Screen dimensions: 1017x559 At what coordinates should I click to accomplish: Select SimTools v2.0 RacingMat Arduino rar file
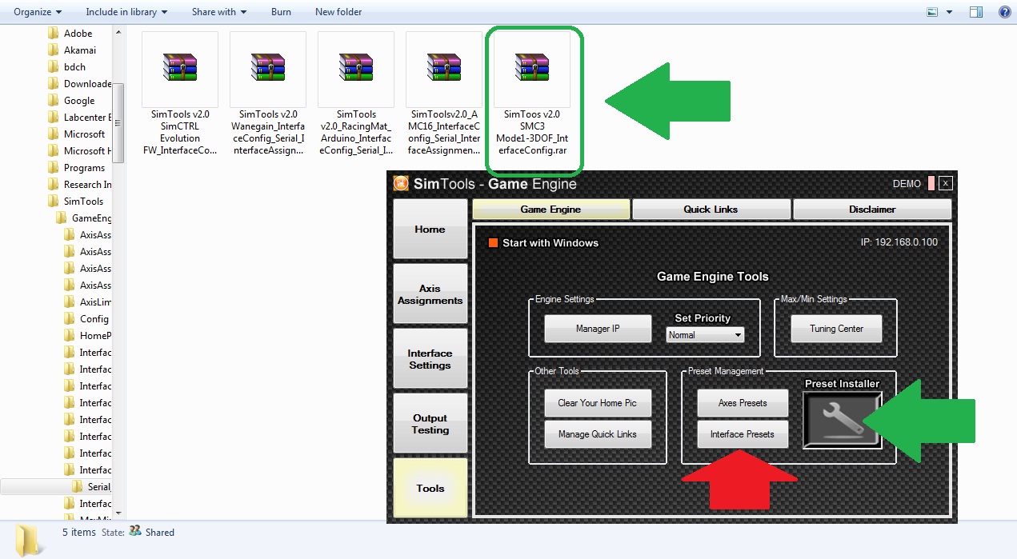click(x=356, y=94)
